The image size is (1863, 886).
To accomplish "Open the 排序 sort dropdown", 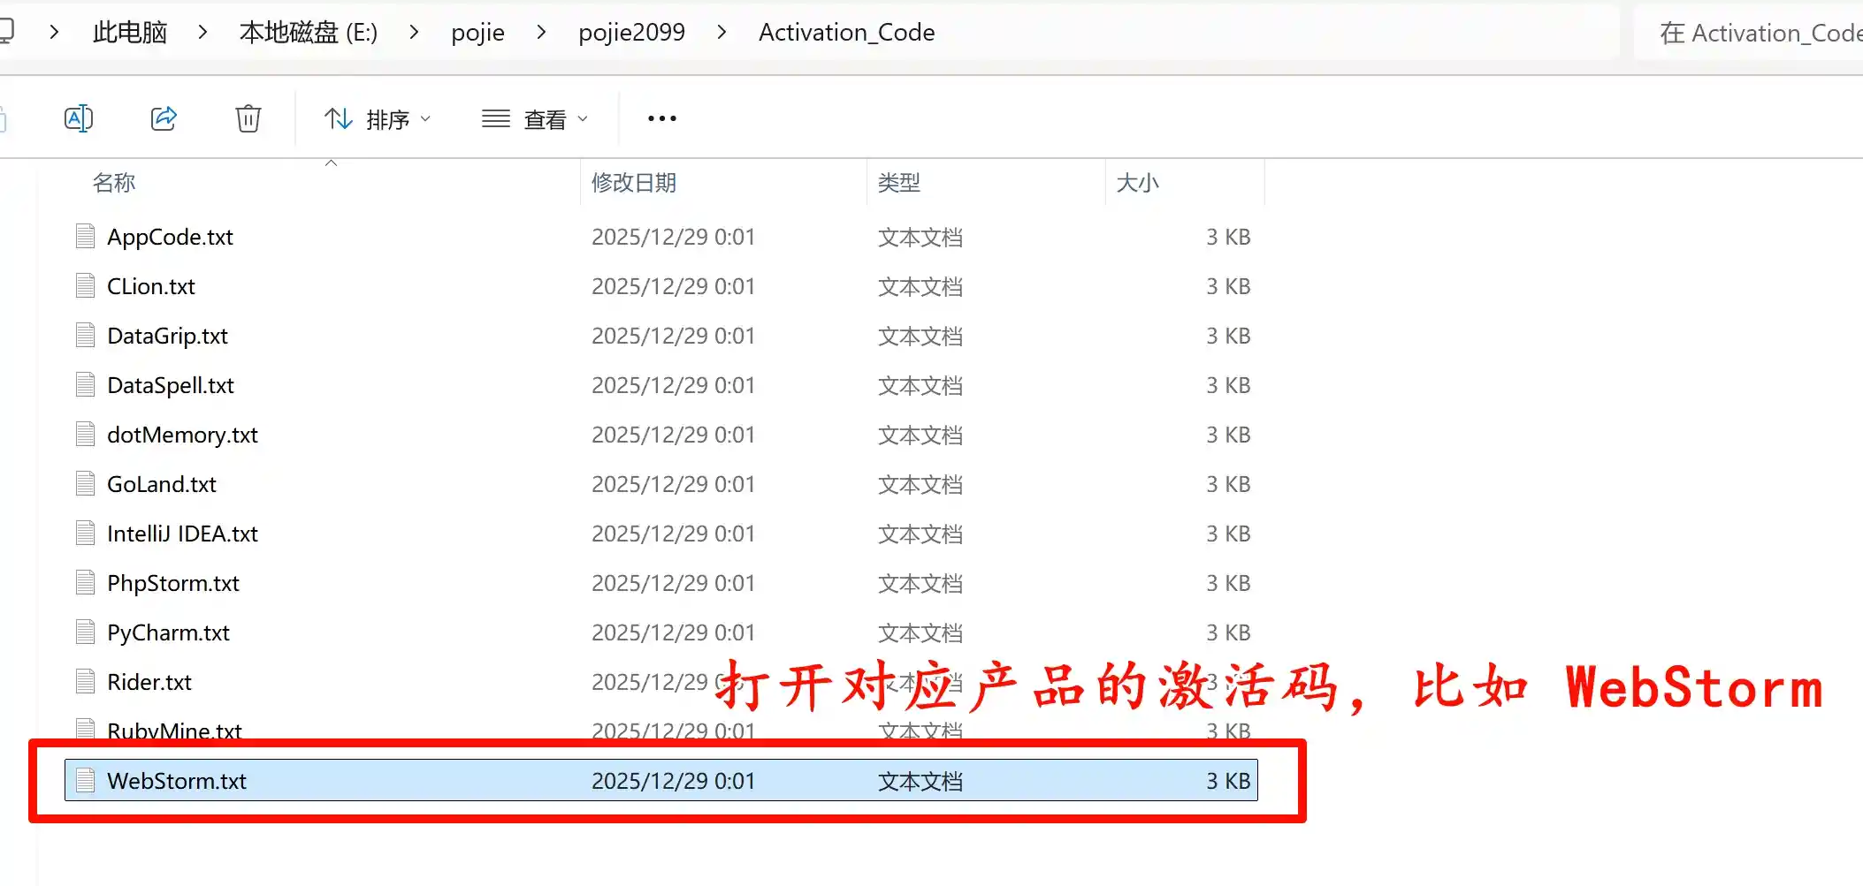I will click(x=378, y=118).
